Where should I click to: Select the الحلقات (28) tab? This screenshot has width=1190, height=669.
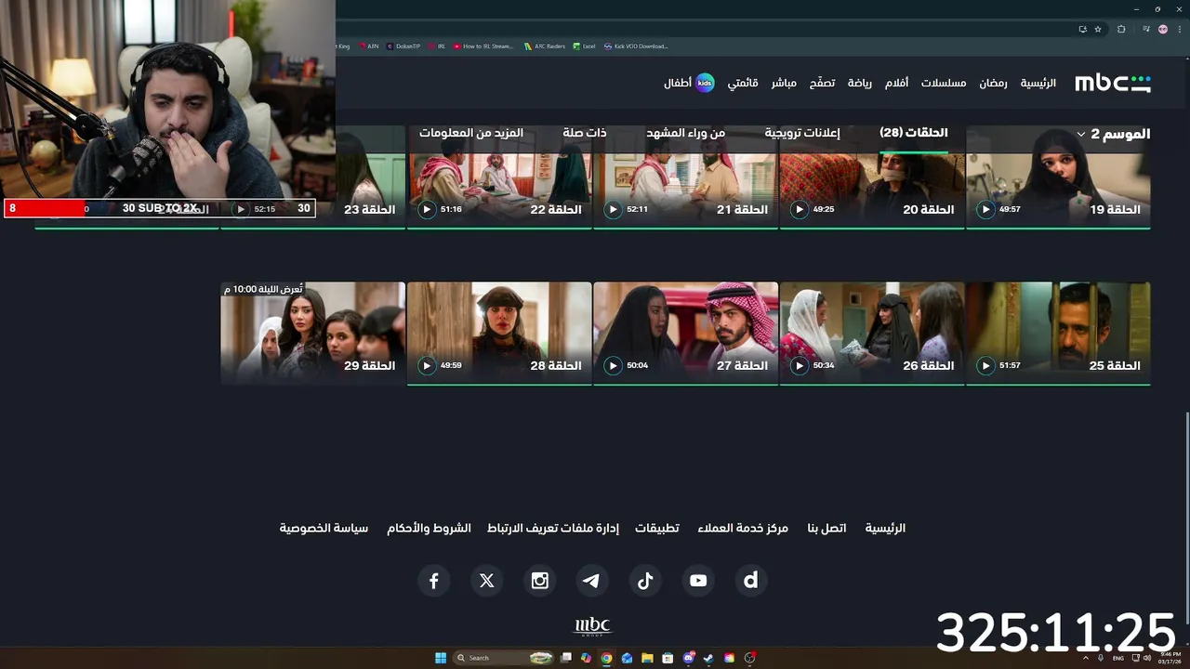(x=914, y=133)
